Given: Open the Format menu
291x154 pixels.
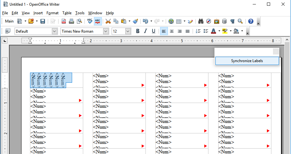Looking at the screenshot, I should pos(53,13).
